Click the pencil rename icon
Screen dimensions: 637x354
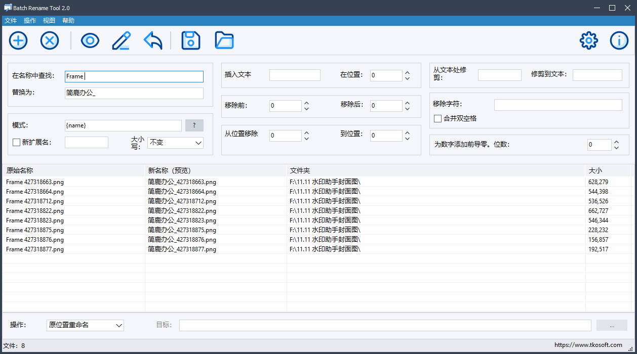tap(122, 40)
